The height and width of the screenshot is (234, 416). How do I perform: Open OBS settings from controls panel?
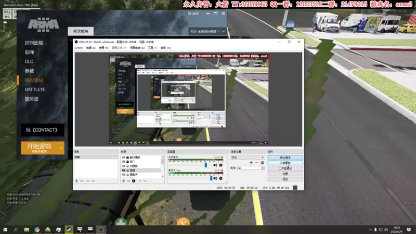(285, 174)
